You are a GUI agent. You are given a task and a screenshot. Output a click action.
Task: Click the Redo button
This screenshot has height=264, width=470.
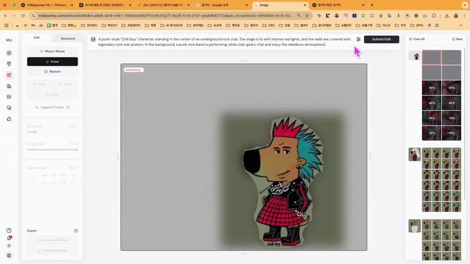click(x=65, y=84)
